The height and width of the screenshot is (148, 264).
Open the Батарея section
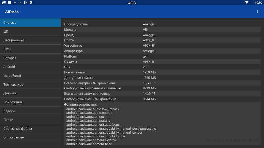[x=30, y=58]
